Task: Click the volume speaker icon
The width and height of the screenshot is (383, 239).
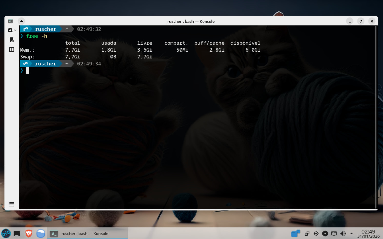Action: pos(343,233)
